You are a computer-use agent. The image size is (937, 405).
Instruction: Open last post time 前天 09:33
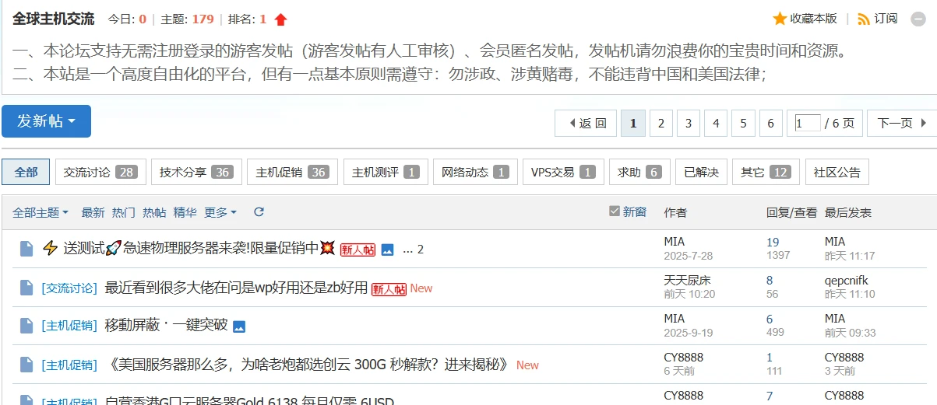851,333
